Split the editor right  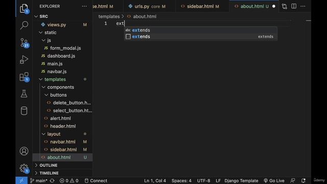click(294, 6)
